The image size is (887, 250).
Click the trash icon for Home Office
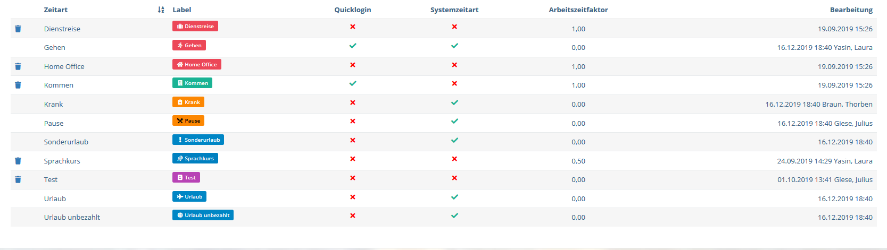point(18,66)
